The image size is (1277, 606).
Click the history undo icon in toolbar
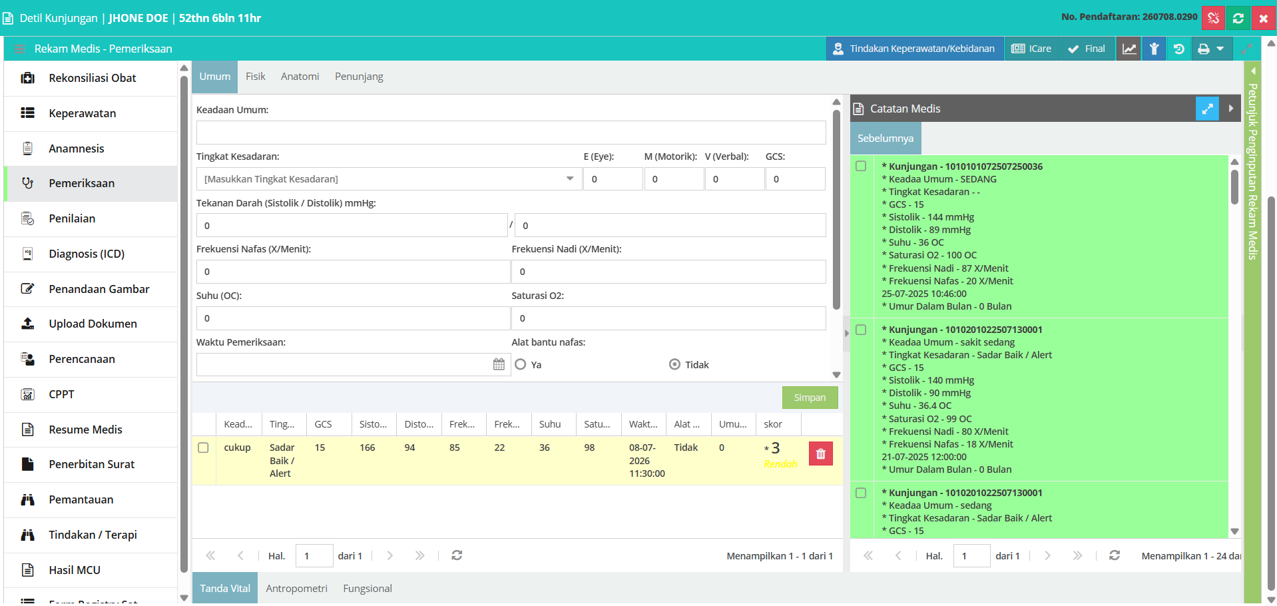pyautogui.click(x=1179, y=49)
